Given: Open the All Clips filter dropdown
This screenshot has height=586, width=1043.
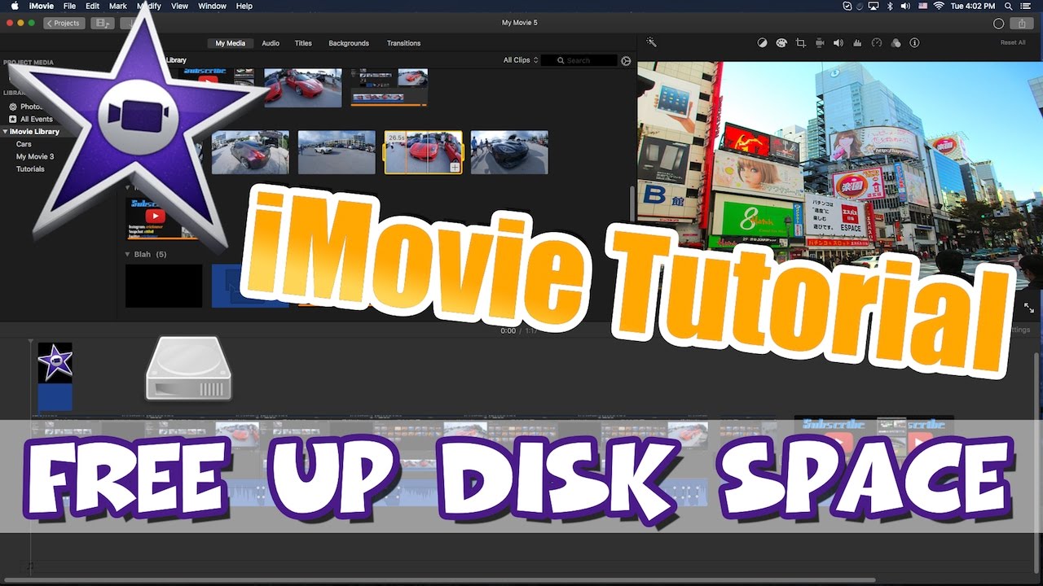Looking at the screenshot, I should point(521,60).
